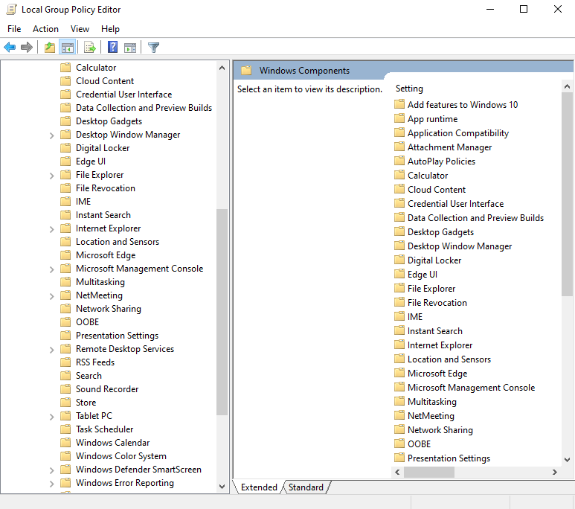Click folder icon next to App runtime
The width and height of the screenshot is (575, 509).
coord(399,118)
